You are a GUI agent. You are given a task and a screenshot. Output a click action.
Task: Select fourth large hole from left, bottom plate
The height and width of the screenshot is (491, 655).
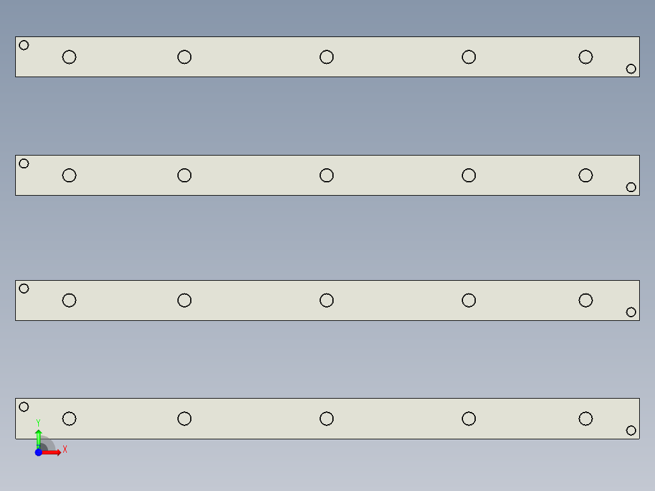(468, 419)
